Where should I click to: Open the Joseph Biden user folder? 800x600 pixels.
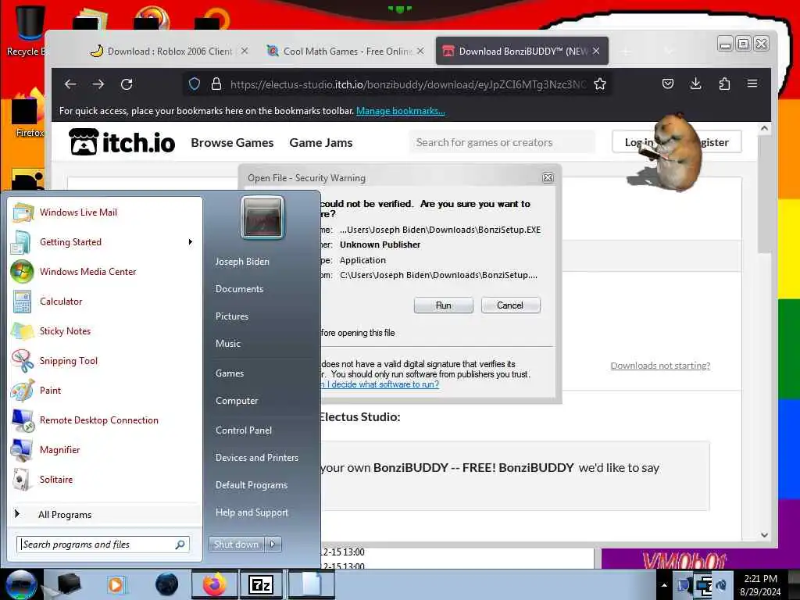(x=242, y=262)
